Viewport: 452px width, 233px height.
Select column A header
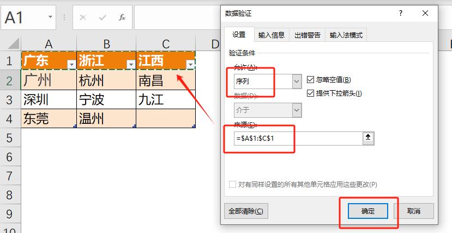pyautogui.click(x=49, y=44)
